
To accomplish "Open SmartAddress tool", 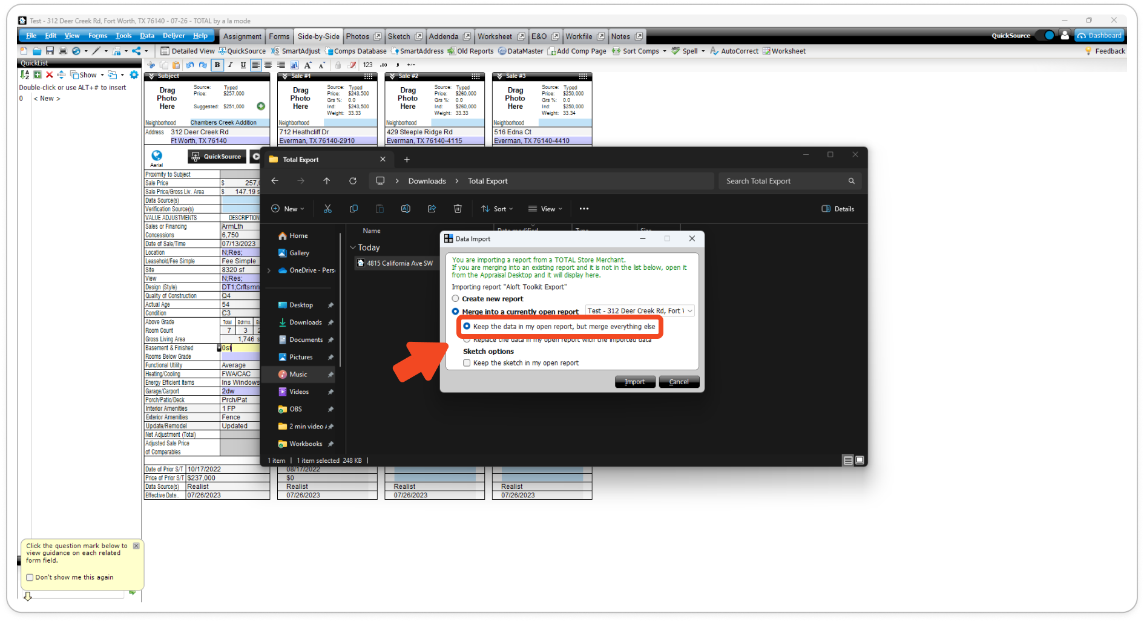I will [x=417, y=51].
